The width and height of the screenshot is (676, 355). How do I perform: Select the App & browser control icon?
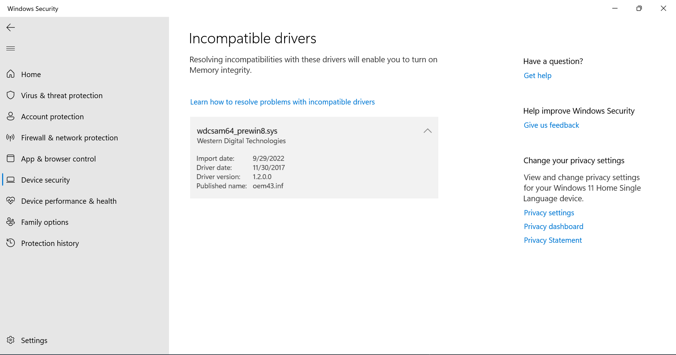(10, 158)
